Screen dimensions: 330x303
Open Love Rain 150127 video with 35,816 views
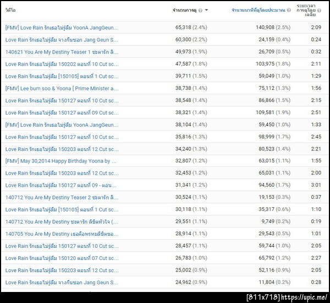tap(62, 137)
